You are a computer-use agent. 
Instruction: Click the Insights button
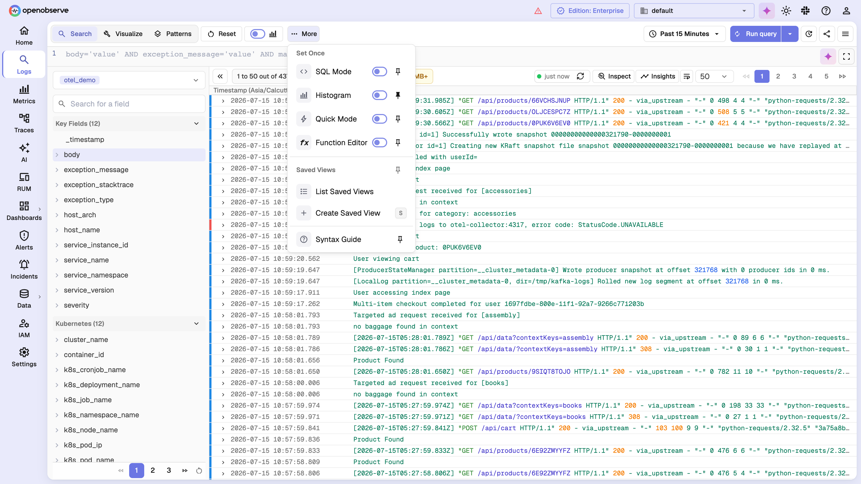657,76
